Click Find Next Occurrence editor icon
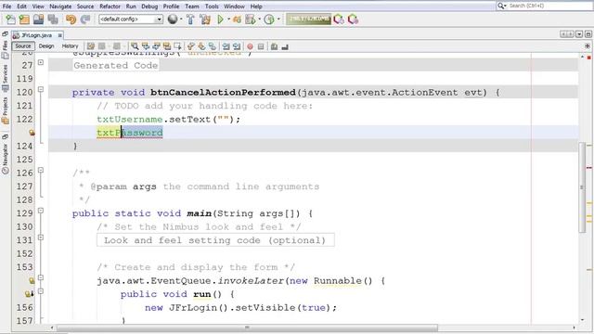 coord(156,46)
